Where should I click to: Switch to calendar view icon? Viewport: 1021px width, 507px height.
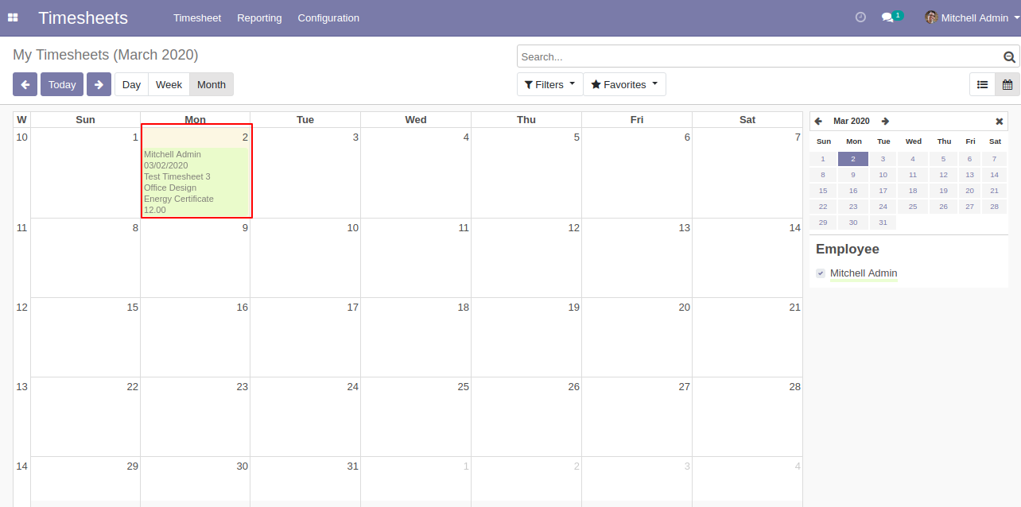[x=1007, y=84]
